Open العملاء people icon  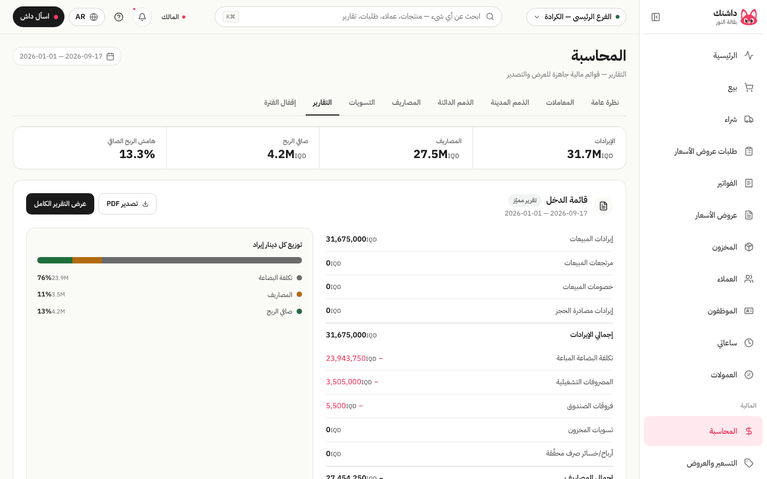click(749, 279)
